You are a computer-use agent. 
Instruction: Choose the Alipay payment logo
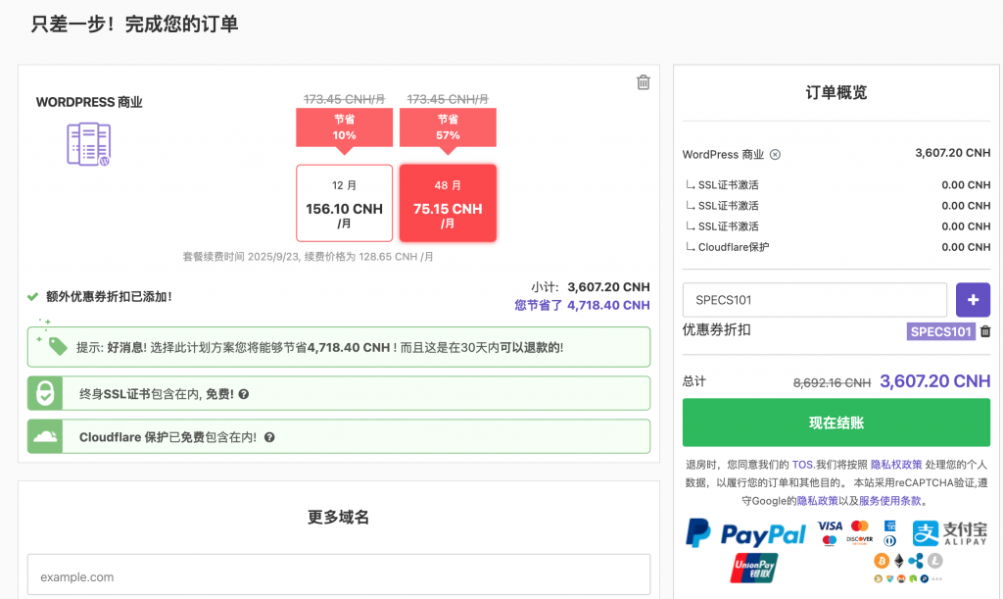[x=951, y=532]
